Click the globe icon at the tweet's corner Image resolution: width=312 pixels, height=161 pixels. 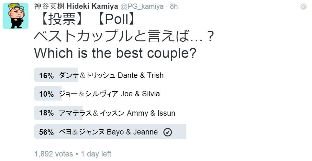click(x=304, y=6)
